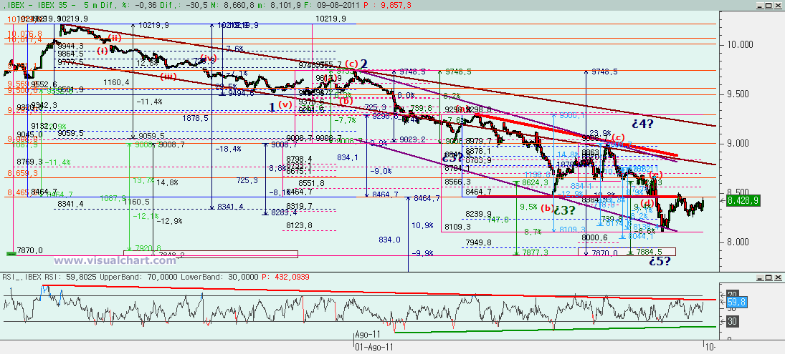Viewport: 785px width, 354px height.
Task: Click the blue 59,8 RSI value tag
Action: click(736, 302)
